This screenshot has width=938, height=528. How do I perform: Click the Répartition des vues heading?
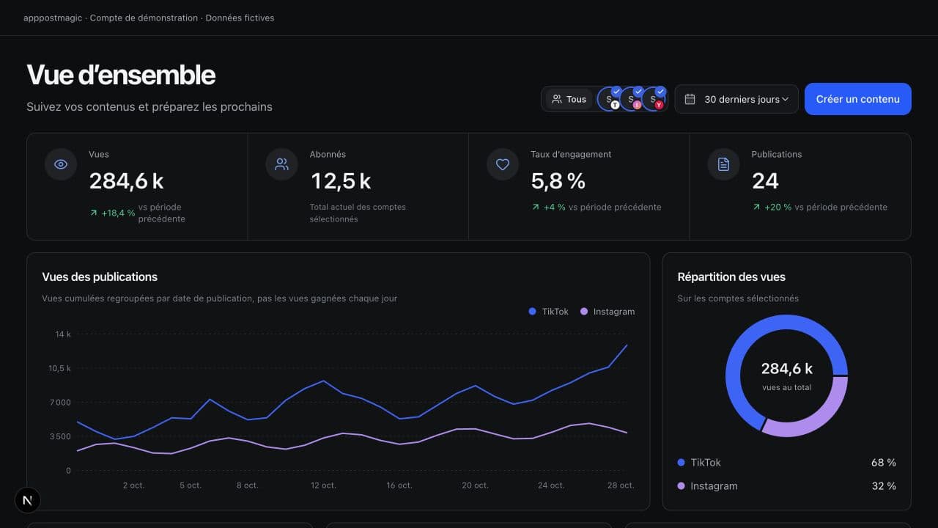pyautogui.click(x=731, y=277)
